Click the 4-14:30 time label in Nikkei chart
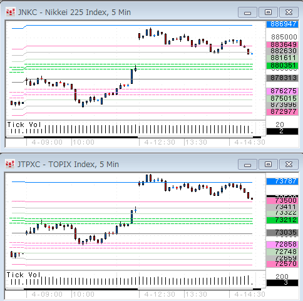The image size is (303, 301). click(250, 142)
